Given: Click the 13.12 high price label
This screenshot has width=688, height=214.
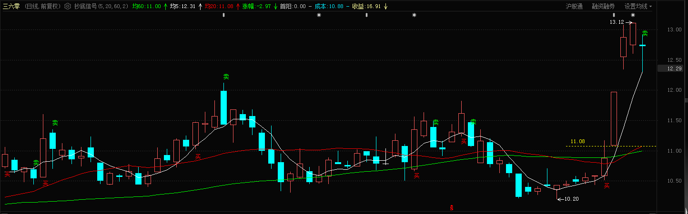Looking at the screenshot, I should click(617, 22).
